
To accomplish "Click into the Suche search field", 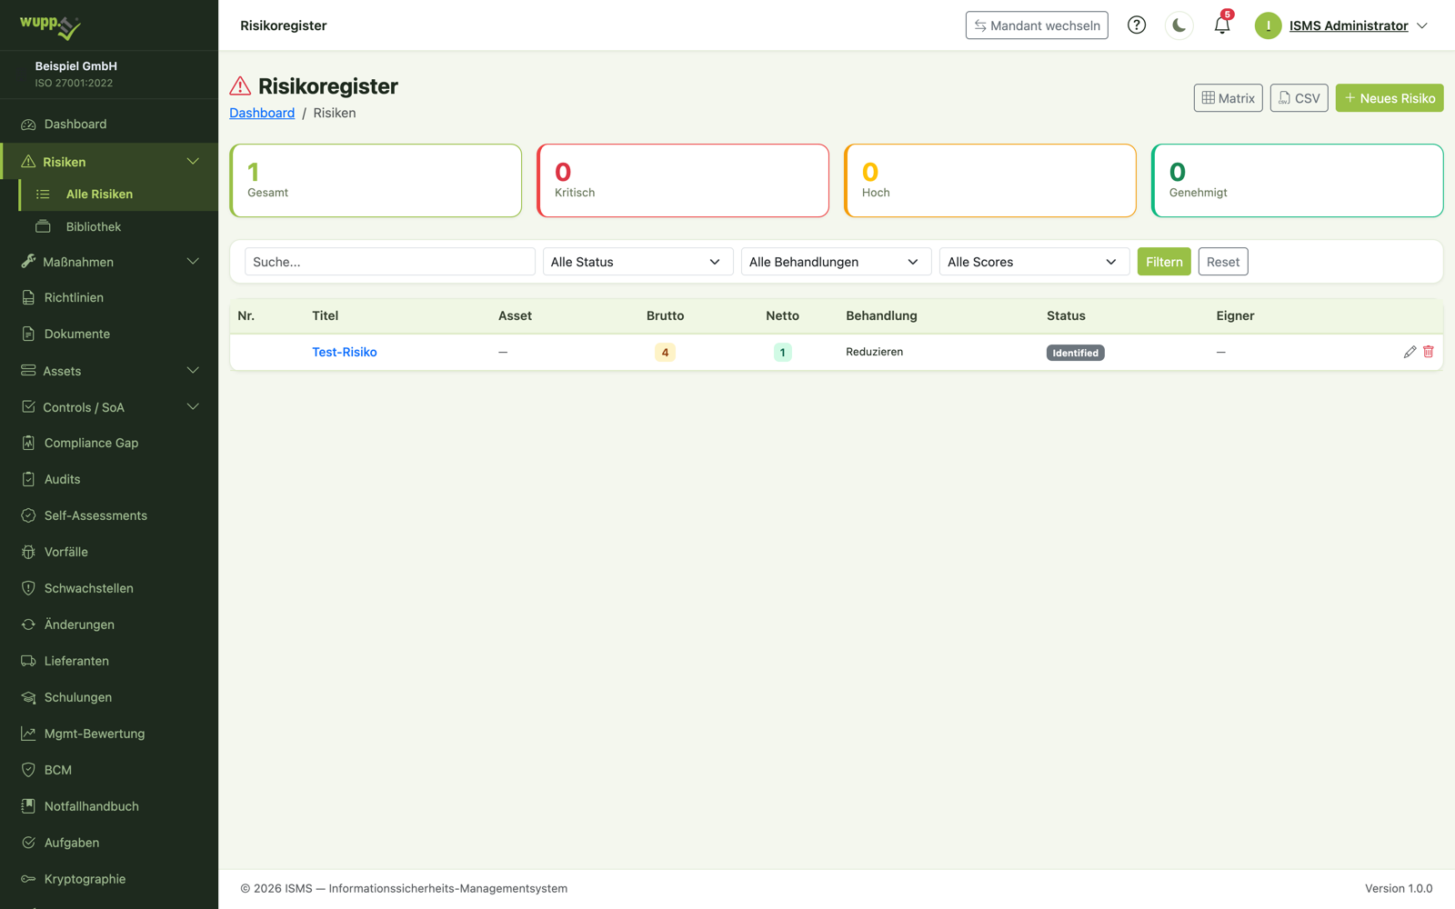I will 390,262.
